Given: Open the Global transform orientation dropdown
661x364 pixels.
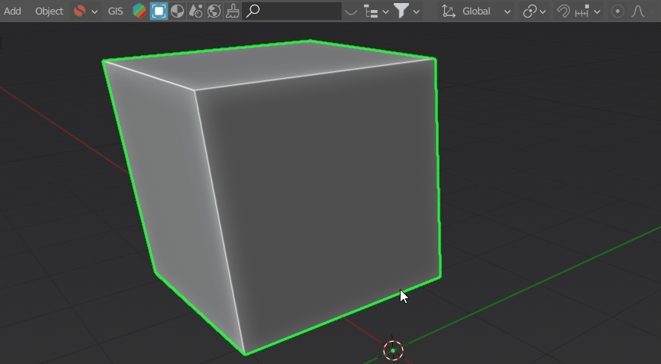Looking at the screenshot, I should [476, 11].
